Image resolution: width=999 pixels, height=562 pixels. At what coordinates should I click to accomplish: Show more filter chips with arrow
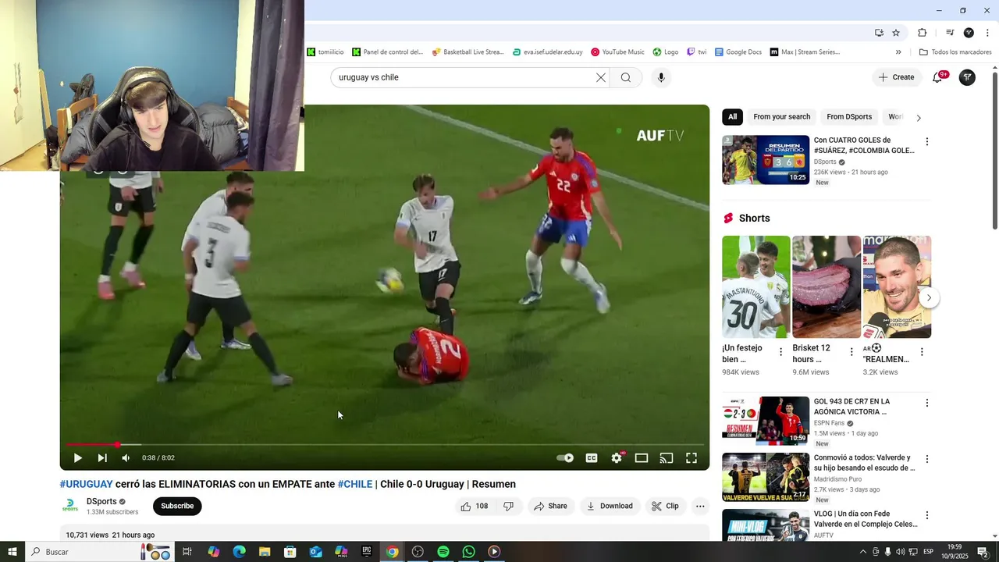click(x=919, y=118)
